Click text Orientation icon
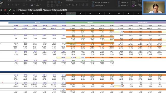 tap(58, 5)
